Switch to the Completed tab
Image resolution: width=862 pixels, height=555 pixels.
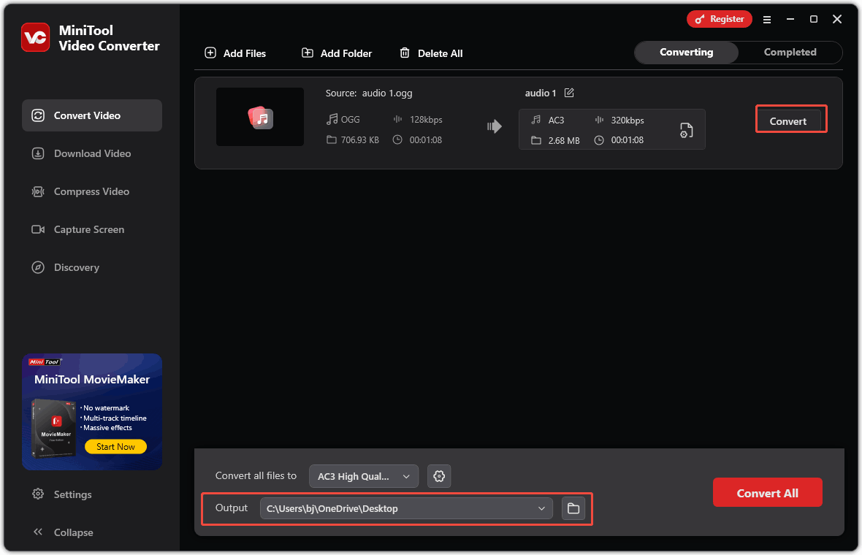(790, 52)
